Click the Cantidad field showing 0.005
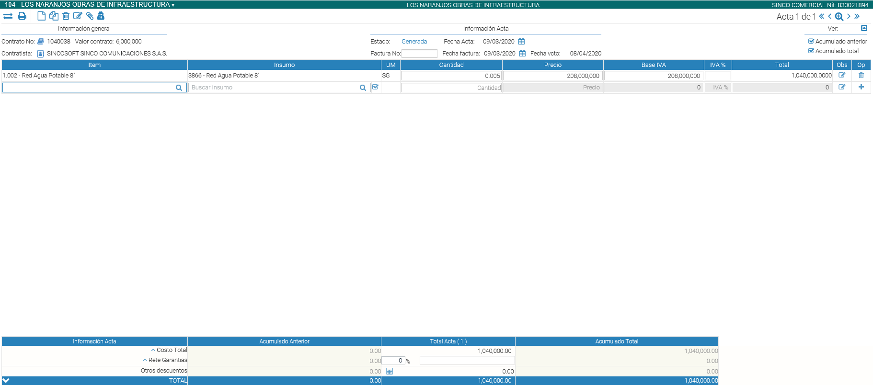This screenshot has height=385, width=873. [451, 76]
